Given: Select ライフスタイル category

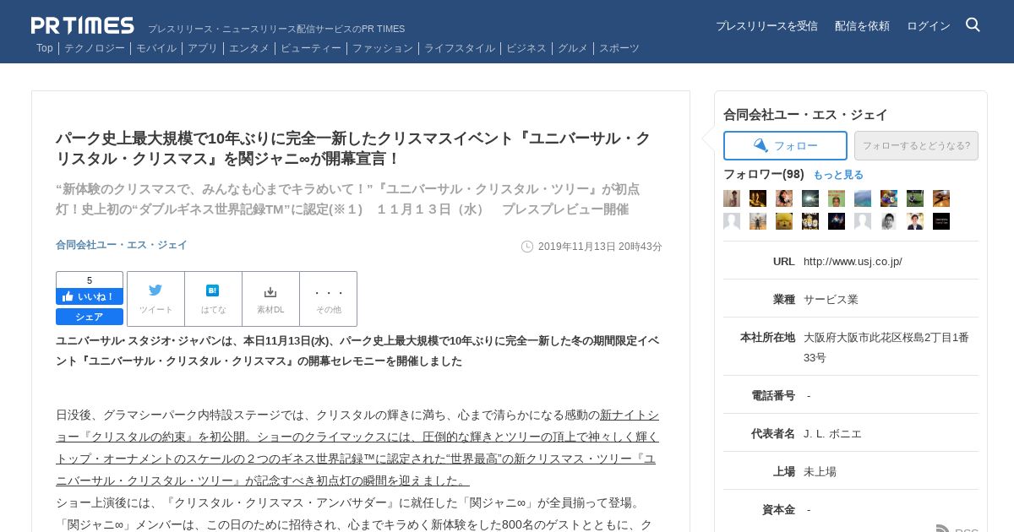Looking at the screenshot, I should click(x=460, y=48).
